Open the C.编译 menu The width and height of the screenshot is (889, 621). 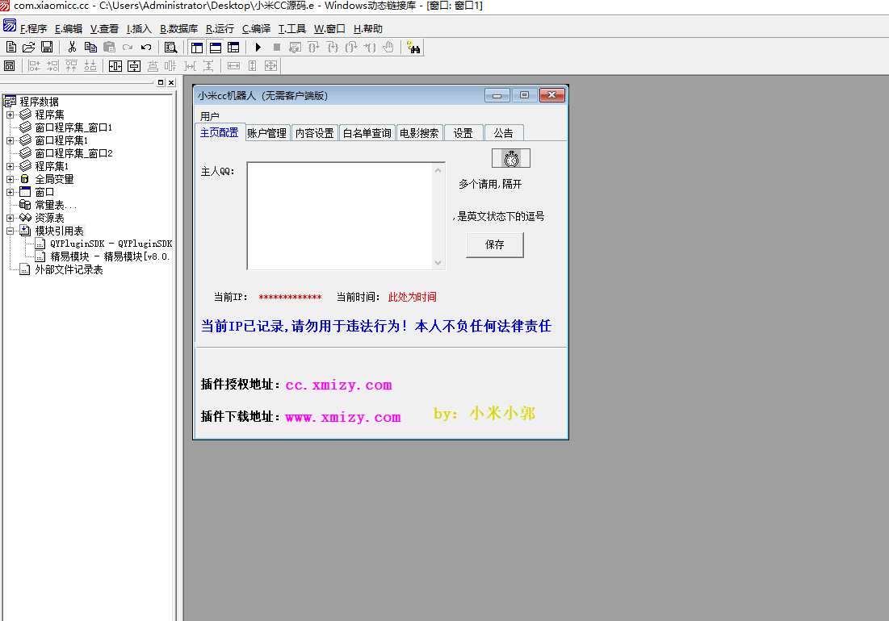tap(256, 28)
